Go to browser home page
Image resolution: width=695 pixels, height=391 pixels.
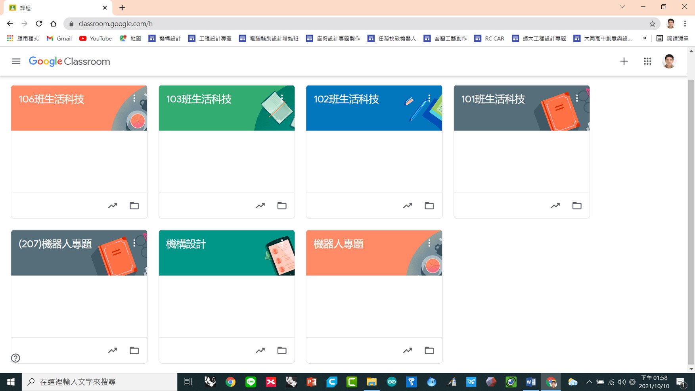53,24
